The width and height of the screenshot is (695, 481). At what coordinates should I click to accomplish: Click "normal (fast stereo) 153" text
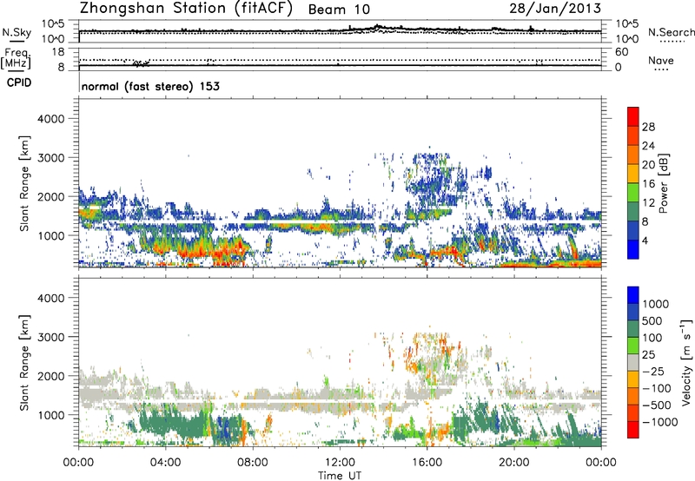(x=150, y=86)
